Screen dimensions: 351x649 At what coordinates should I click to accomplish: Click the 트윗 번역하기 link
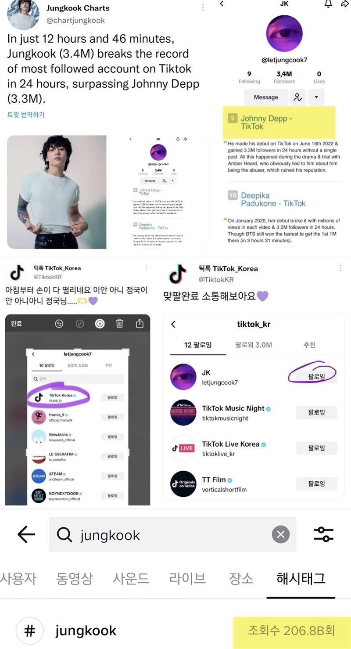pyautogui.click(x=26, y=115)
